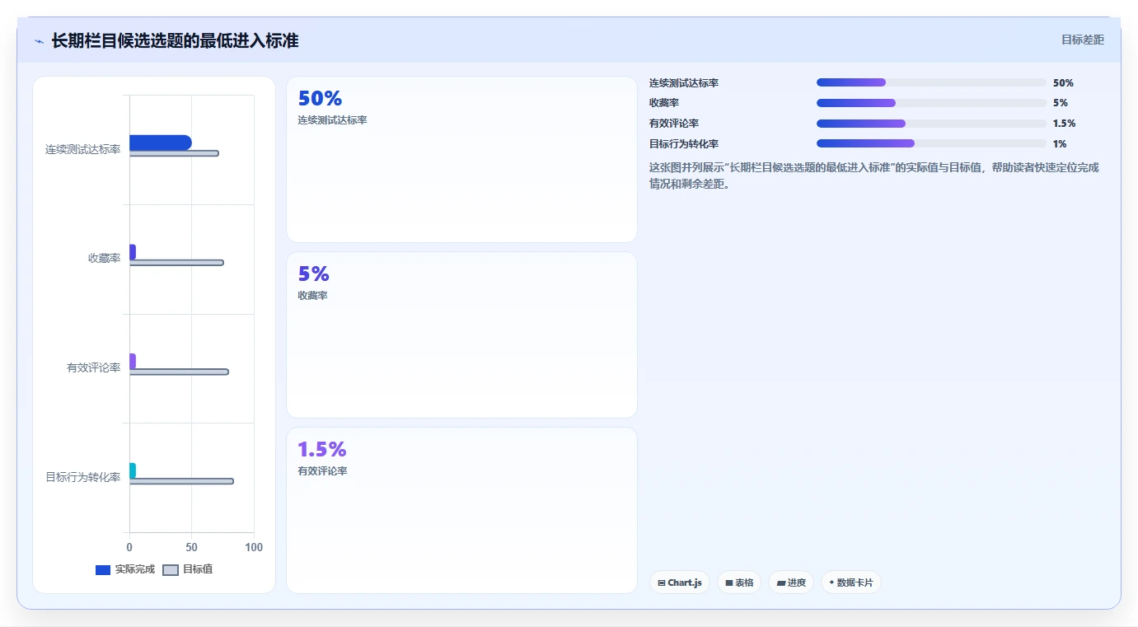Screen dimensions: 1138x627
Task: Click the gray 目标行为转化率 target bar in chart
Action: click(x=181, y=481)
